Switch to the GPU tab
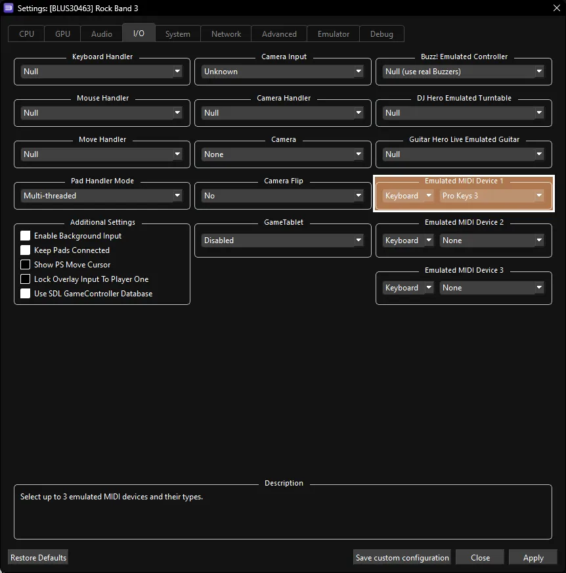Screen dimensions: 566x573 pos(62,34)
